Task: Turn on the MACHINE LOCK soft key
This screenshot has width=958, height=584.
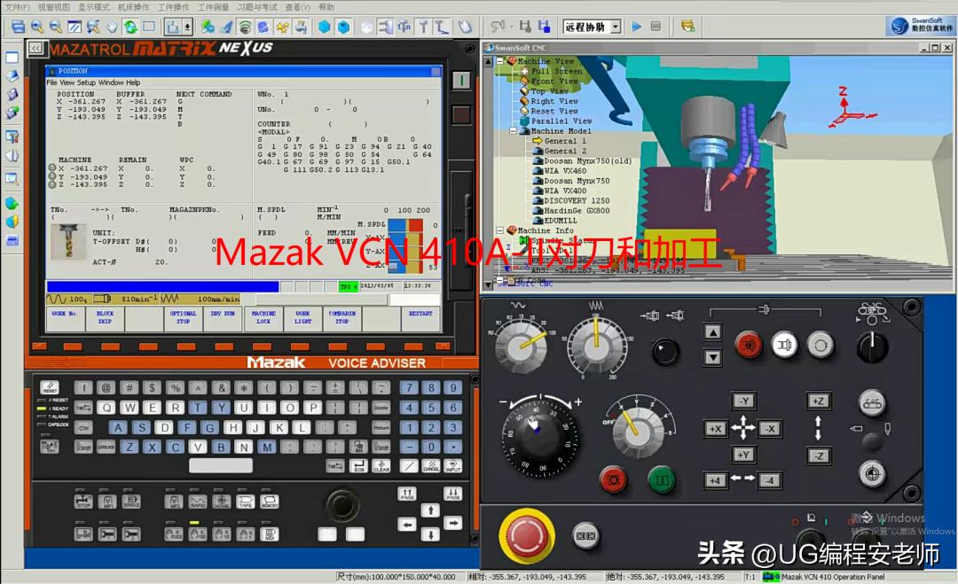Action: click(x=263, y=316)
